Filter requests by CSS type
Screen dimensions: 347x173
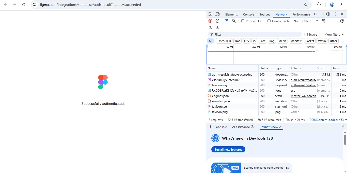(246, 41)
